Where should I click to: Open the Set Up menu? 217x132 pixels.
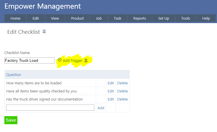[x=164, y=18]
